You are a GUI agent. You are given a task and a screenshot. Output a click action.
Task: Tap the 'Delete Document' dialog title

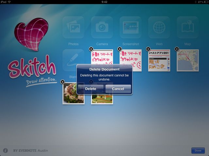click(104, 69)
